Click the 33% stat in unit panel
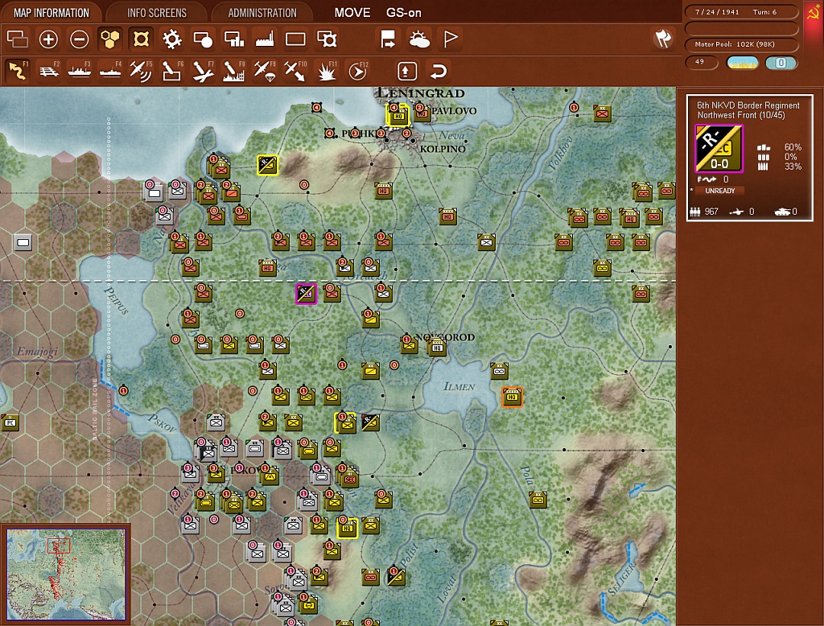Image resolution: width=824 pixels, height=626 pixels. (793, 167)
